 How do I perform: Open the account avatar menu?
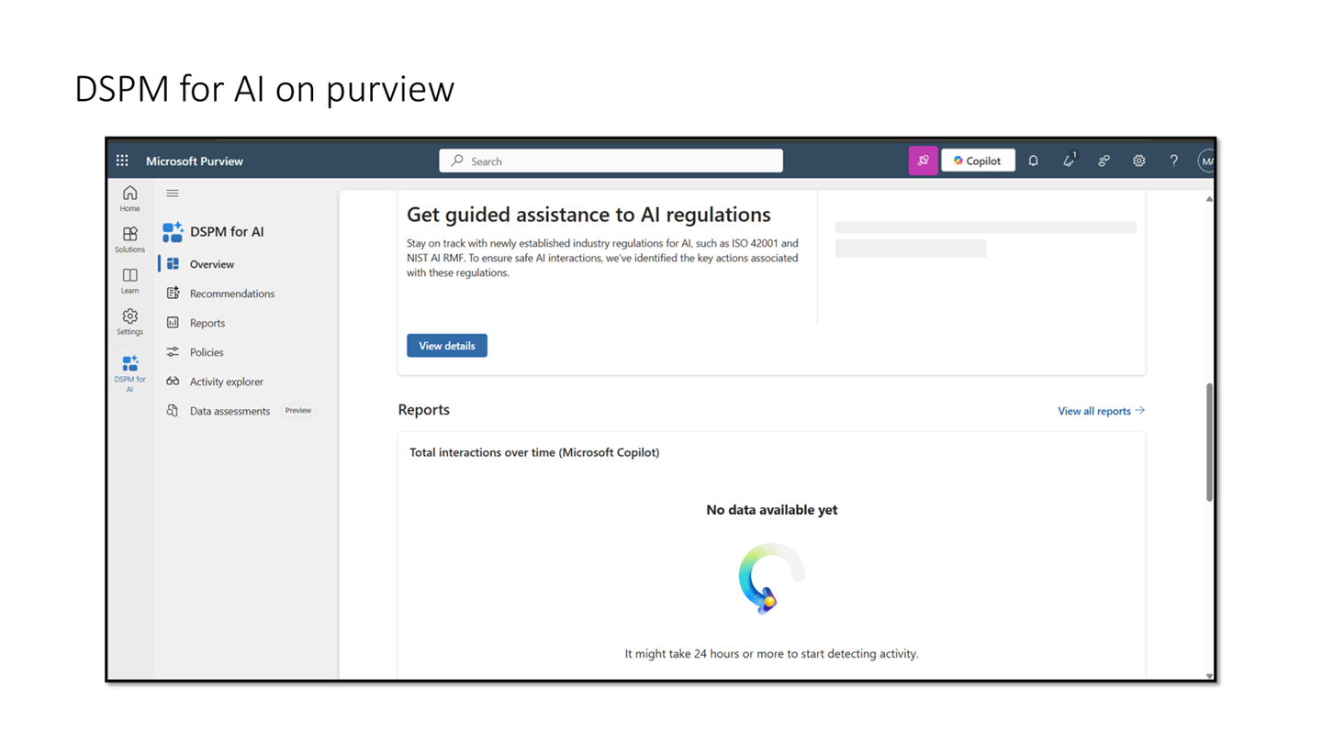click(1206, 161)
